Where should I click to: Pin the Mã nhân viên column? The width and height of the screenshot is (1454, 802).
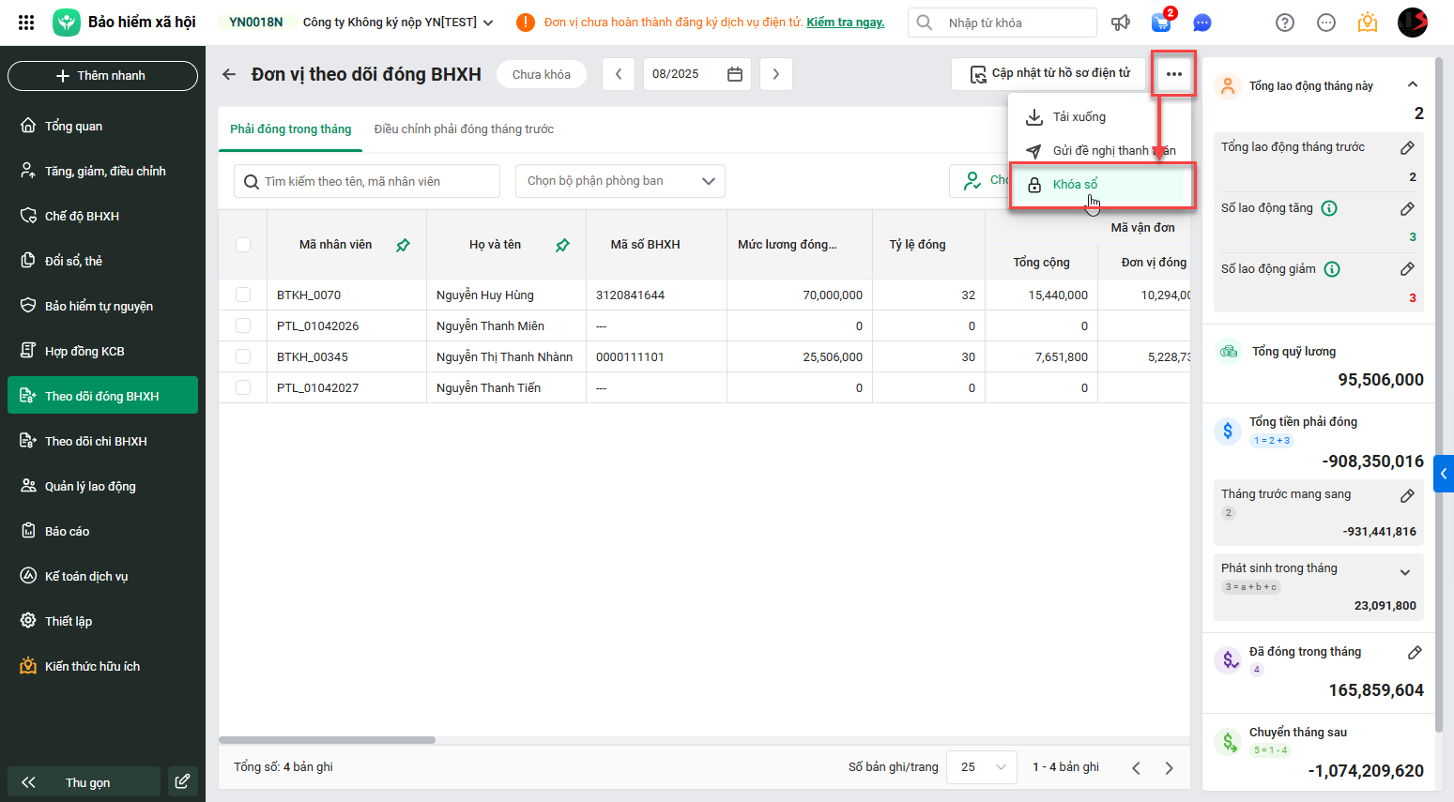tap(403, 245)
